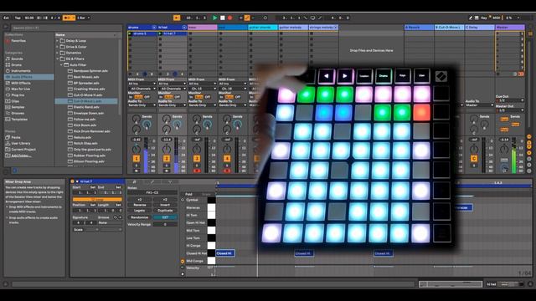The image size is (536, 301).
Task: Open the Cue Out dropdown on Master
Action: [x=510, y=100]
